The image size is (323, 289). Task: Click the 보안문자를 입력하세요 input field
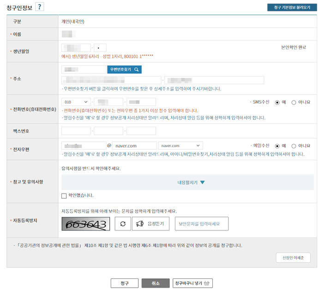(x=202, y=224)
